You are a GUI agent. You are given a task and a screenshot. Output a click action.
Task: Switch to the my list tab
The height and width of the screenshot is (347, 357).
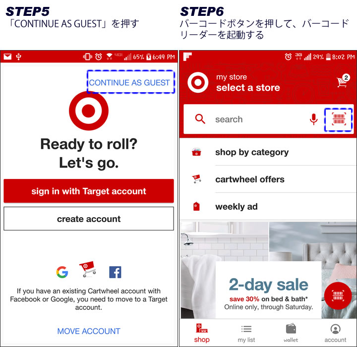246,334
